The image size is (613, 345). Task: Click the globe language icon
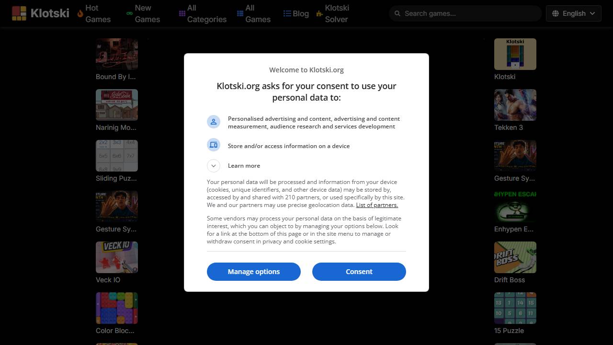point(556,13)
